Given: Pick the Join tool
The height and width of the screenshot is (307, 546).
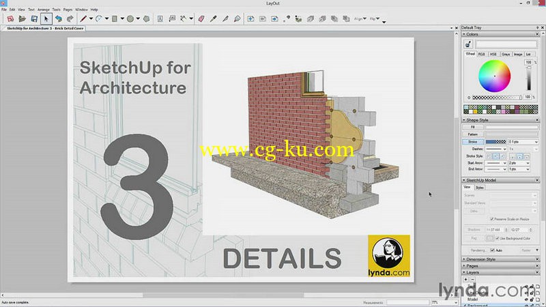Looking at the screenshot, I should click(237, 19).
